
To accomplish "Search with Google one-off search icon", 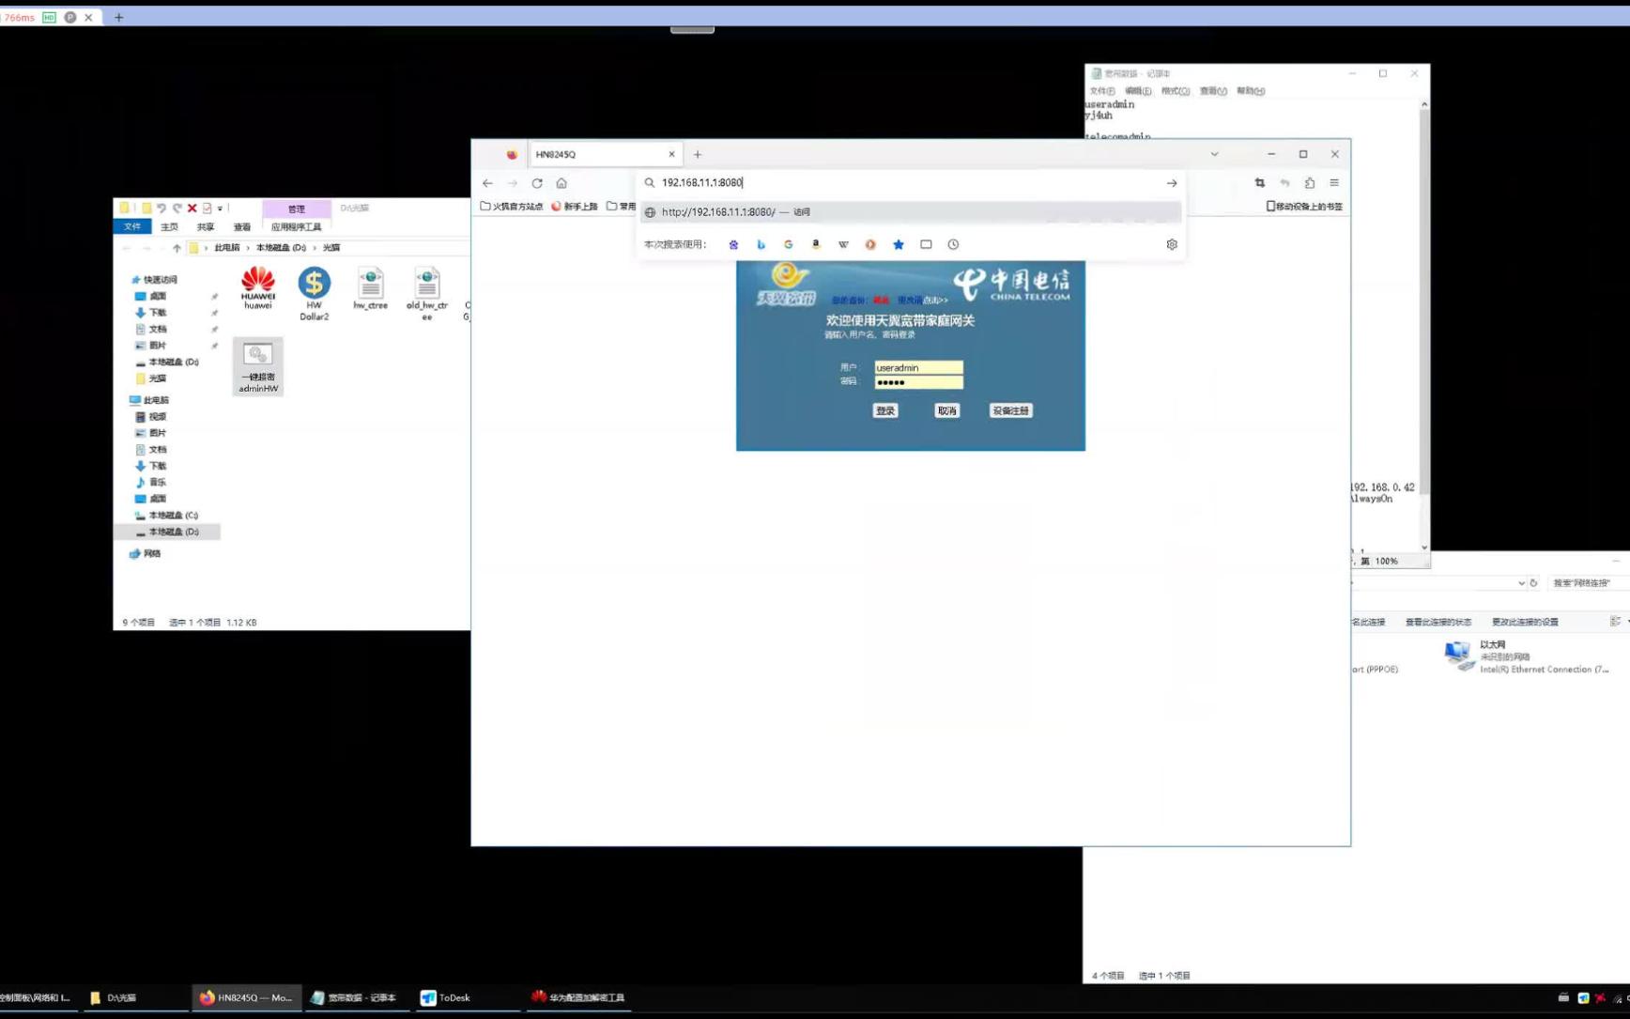I will pos(788,244).
